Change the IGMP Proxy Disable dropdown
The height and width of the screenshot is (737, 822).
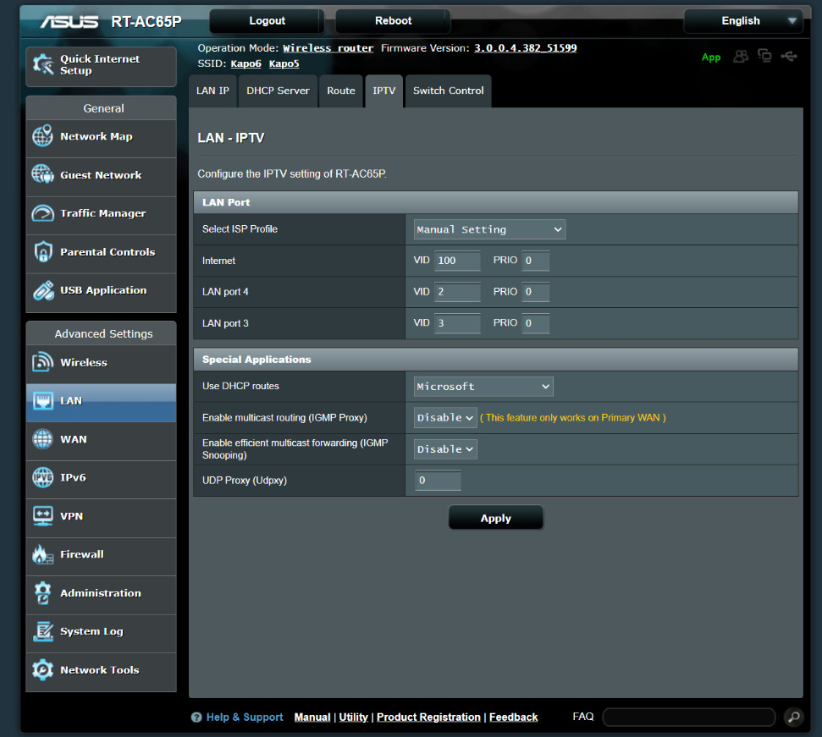pos(445,418)
